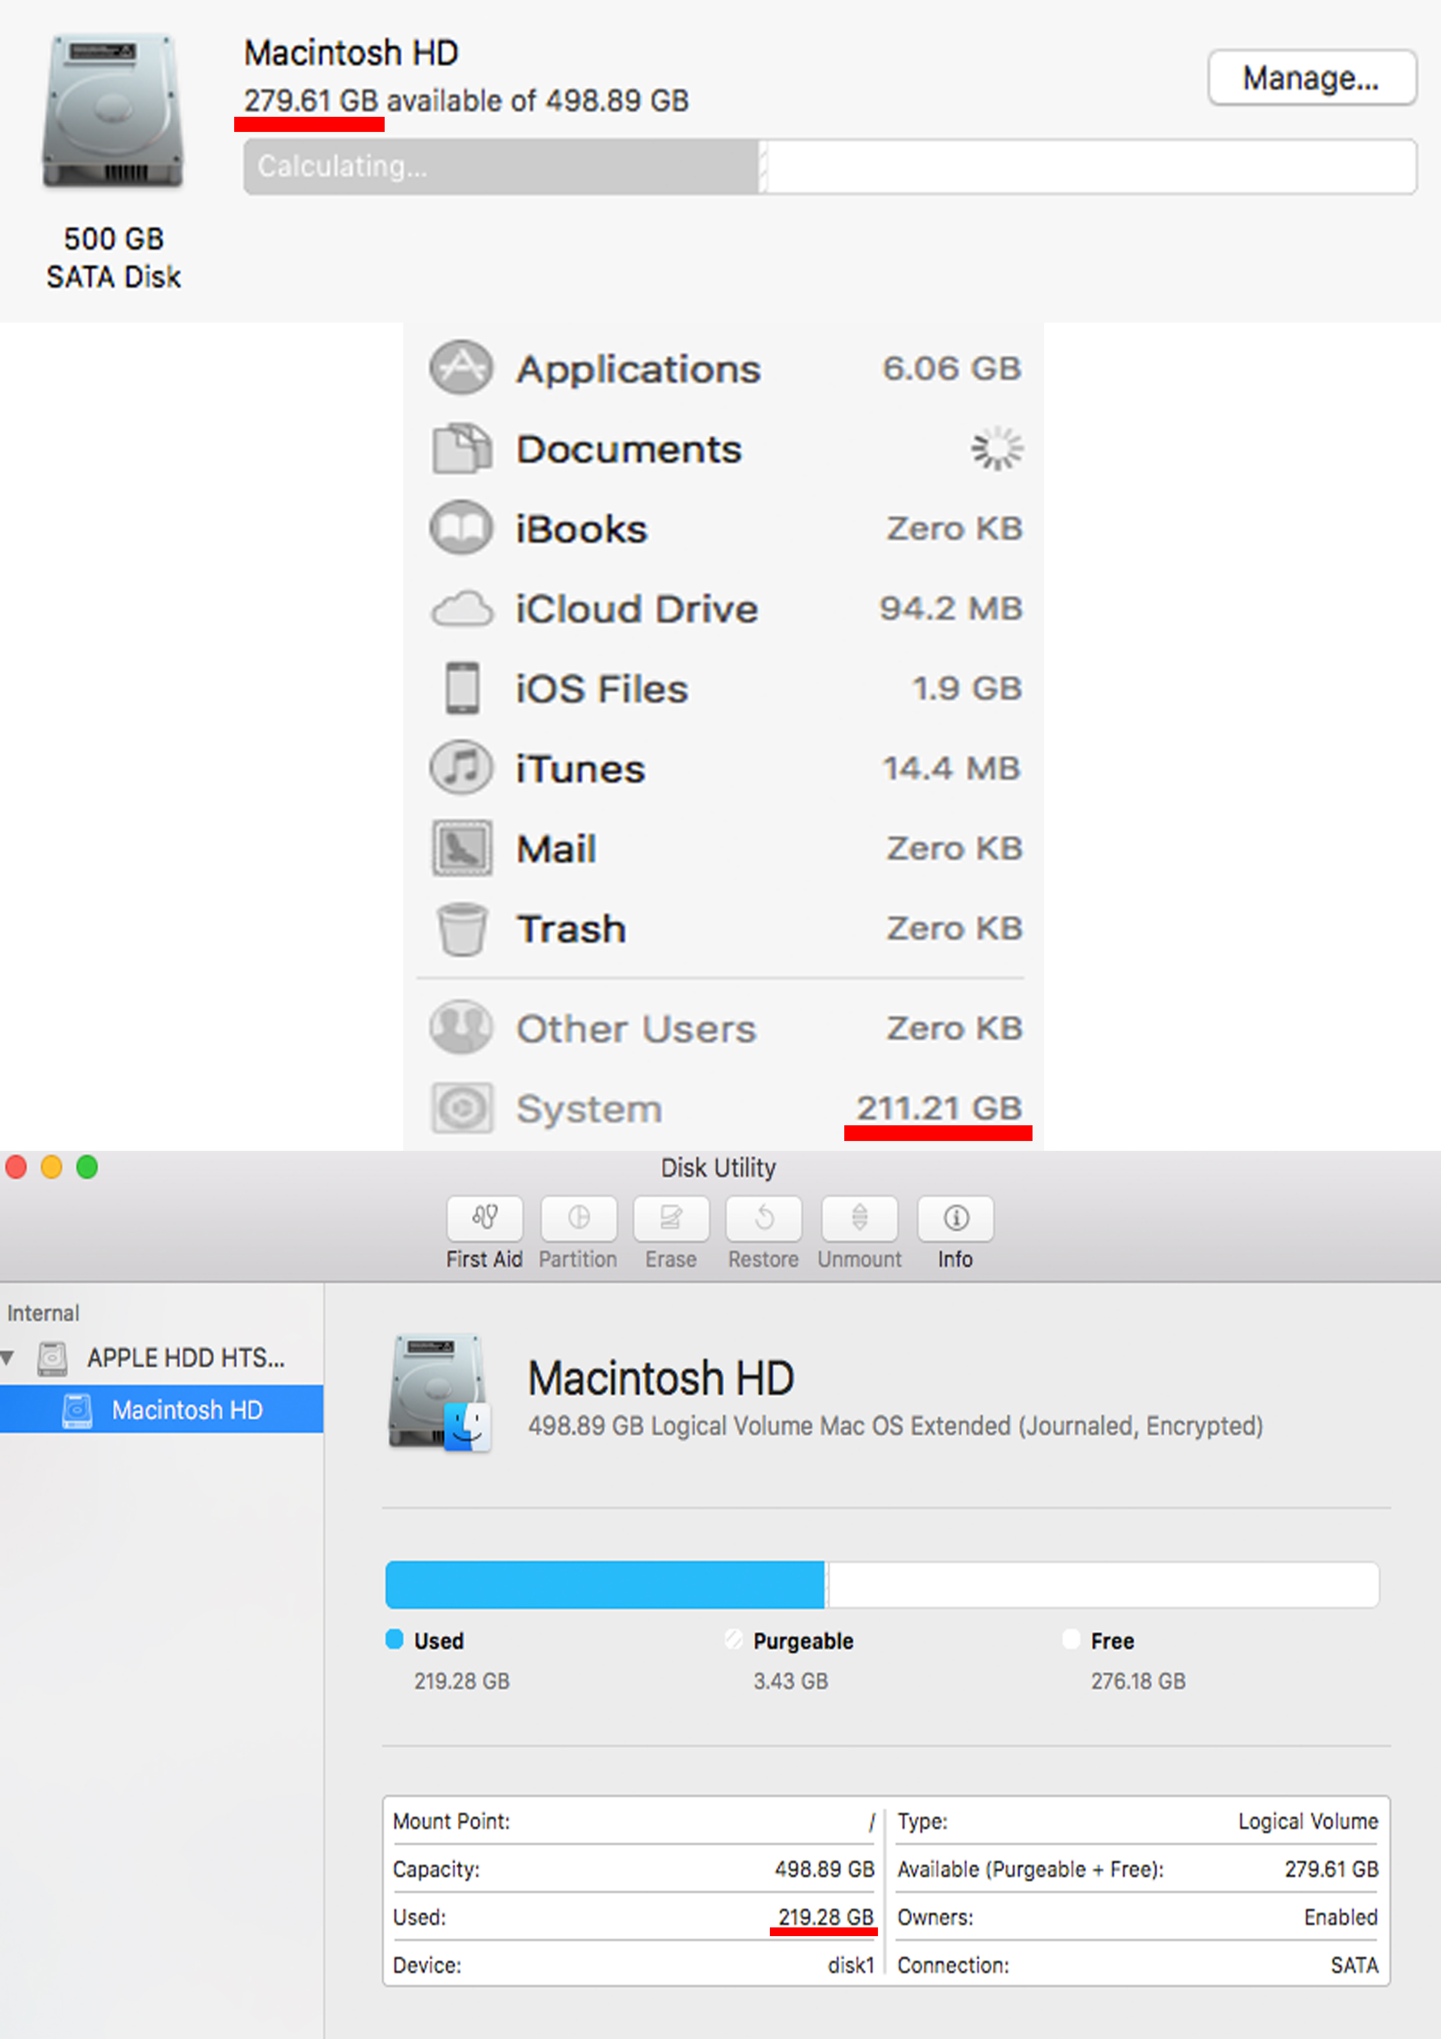The image size is (1441, 2039).
Task: Click the Partition toolbar icon
Action: (x=578, y=1218)
